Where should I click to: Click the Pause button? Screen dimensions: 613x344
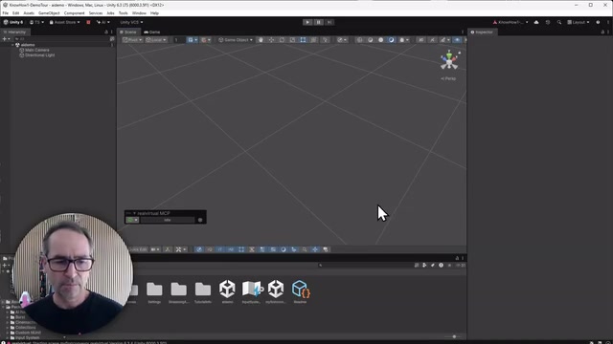point(319,22)
